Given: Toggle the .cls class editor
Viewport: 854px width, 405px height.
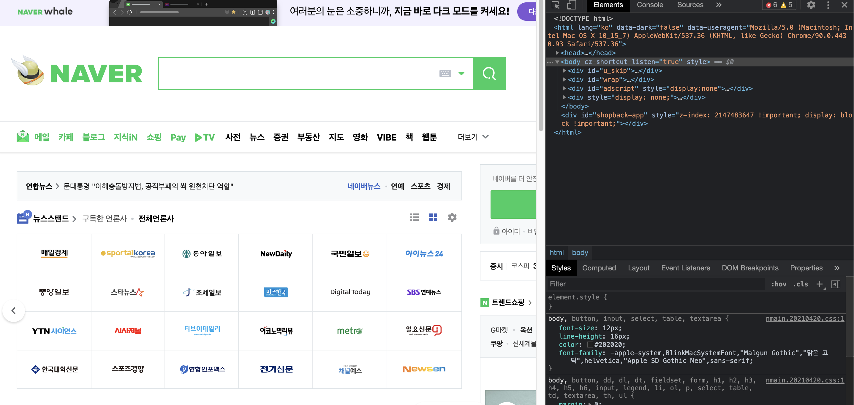Looking at the screenshot, I should click(800, 284).
